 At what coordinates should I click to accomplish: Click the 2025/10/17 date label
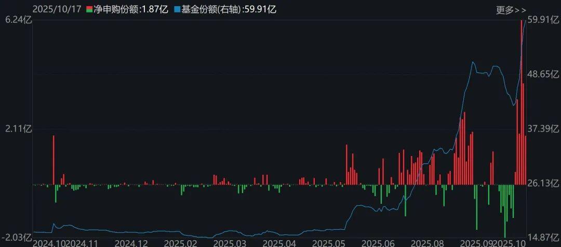pyautogui.click(x=57, y=10)
